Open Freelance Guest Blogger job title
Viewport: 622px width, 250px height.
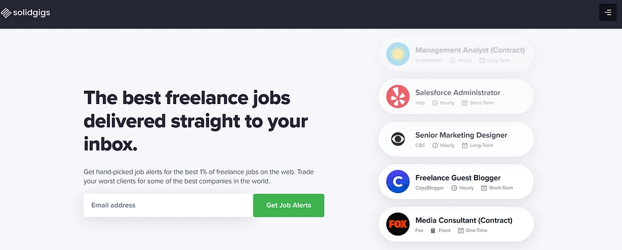coord(458,177)
